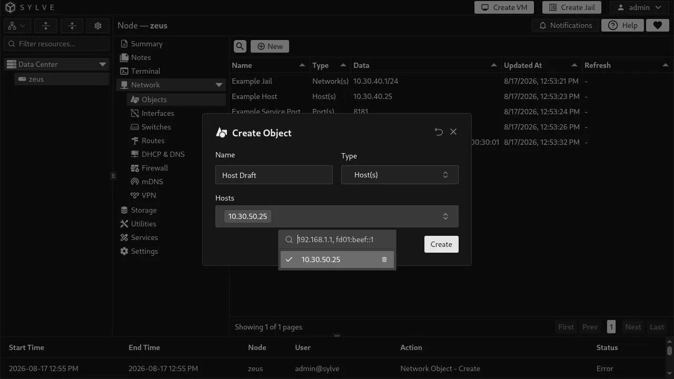Open the admin user dropdown

click(x=639, y=7)
